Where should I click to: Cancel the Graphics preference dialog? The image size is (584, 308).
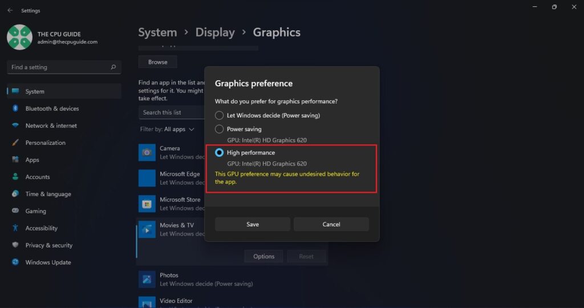click(x=331, y=224)
